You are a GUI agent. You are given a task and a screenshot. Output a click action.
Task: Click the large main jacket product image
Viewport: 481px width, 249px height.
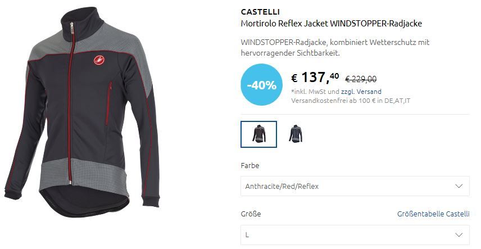point(82,112)
